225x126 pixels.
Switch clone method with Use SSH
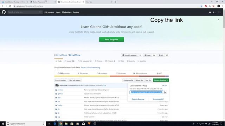click(164, 85)
